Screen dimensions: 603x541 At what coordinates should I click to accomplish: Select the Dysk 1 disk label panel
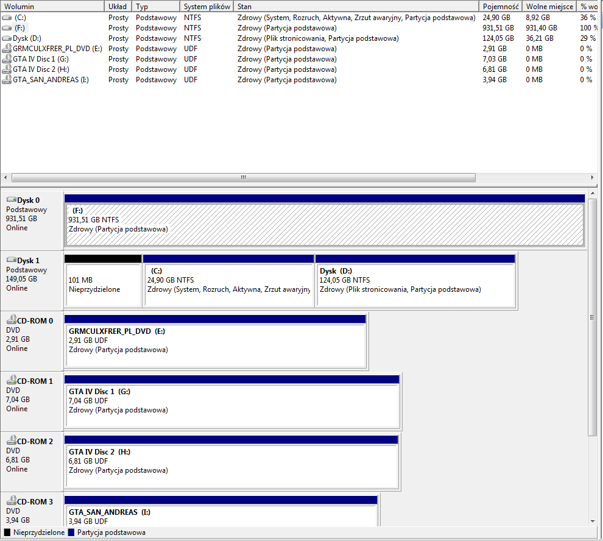[x=32, y=281]
